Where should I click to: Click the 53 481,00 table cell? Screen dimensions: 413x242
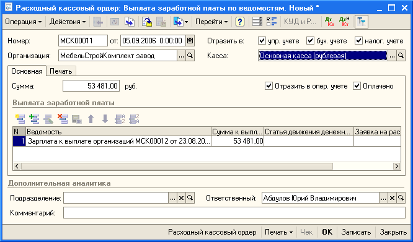click(238, 141)
